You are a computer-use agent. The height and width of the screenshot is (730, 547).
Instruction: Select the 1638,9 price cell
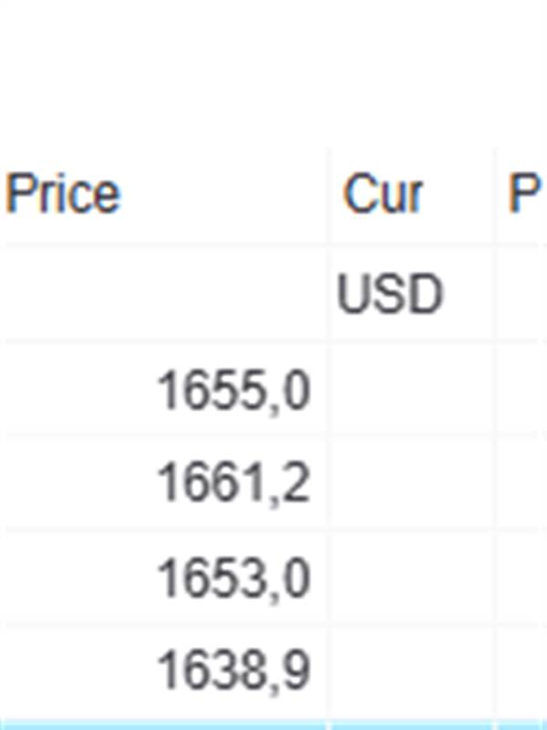(x=233, y=673)
